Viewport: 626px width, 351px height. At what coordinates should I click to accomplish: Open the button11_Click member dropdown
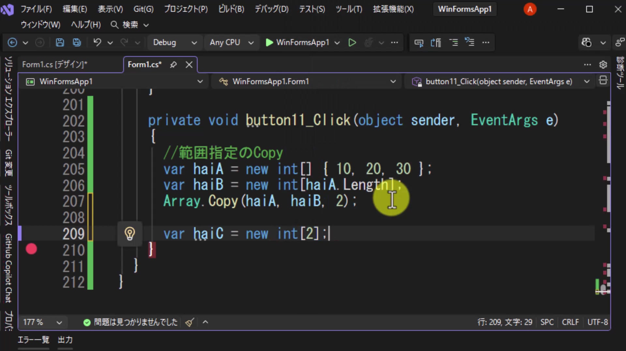point(499,81)
